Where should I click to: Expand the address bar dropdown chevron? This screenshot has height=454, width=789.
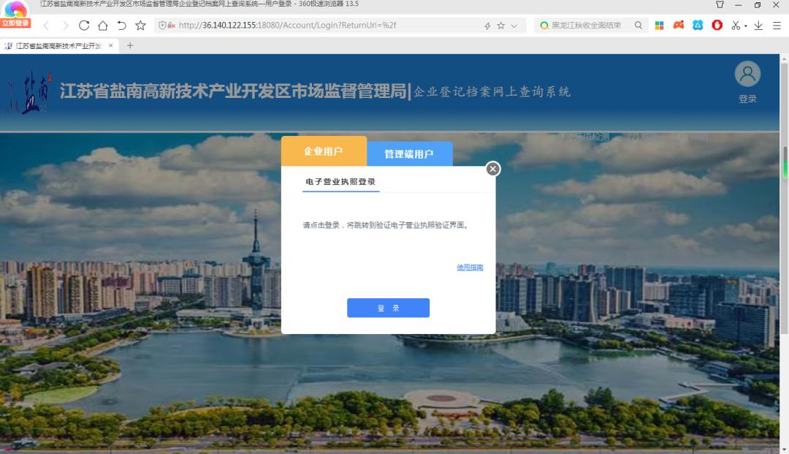click(x=514, y=26)
